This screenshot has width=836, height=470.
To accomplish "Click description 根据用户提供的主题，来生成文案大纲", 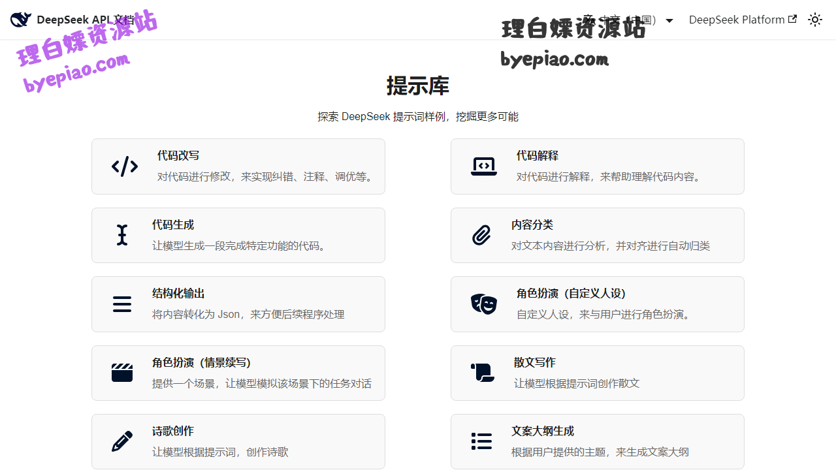I will pos(600,452).
